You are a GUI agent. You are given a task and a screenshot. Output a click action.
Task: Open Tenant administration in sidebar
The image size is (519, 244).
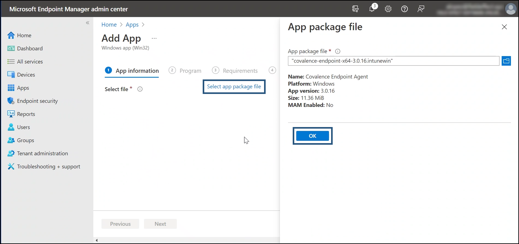[37, 154]
